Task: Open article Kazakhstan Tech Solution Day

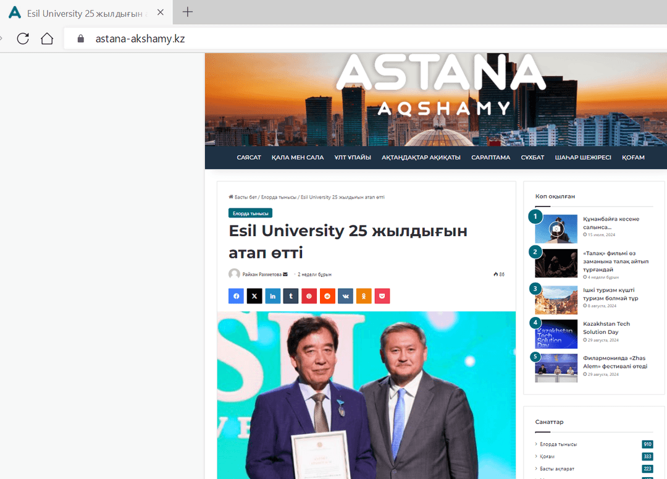Action: pos(606,328)
